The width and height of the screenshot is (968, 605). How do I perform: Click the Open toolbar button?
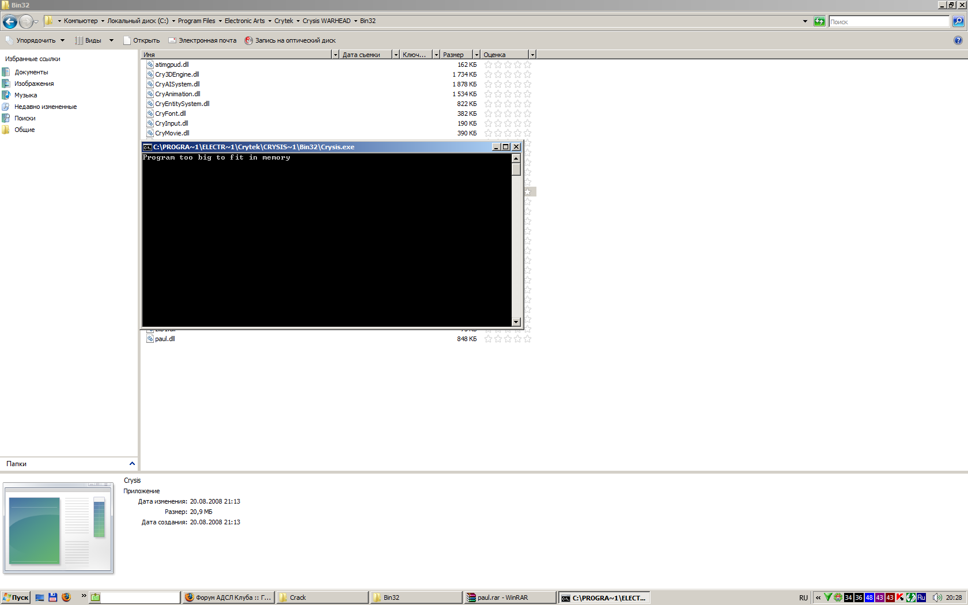(141, 40)
